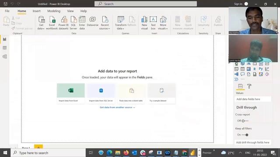280x157 pixels.
Task: Click the Publish button in ribbon
Action: click(x=218, y=21)
